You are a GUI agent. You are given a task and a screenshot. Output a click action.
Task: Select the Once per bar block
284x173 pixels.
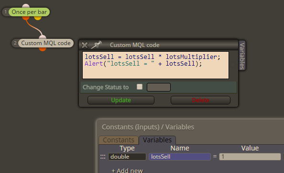[x=29, y=12]
